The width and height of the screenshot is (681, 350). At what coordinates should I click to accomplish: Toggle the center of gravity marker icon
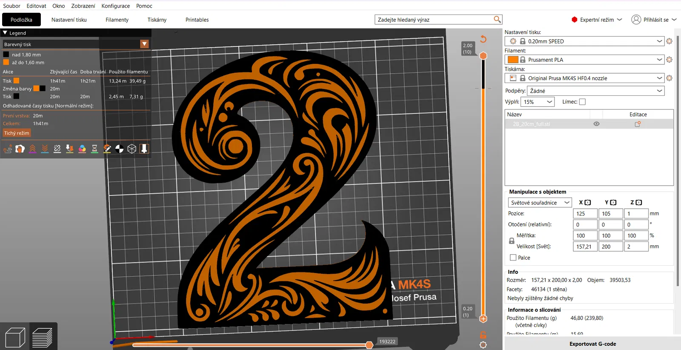pos(120,149)
